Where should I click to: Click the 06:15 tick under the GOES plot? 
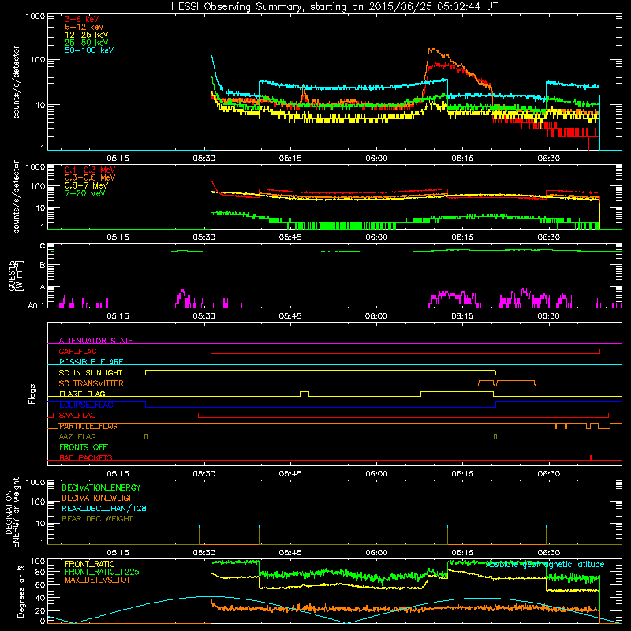point(462,316)
